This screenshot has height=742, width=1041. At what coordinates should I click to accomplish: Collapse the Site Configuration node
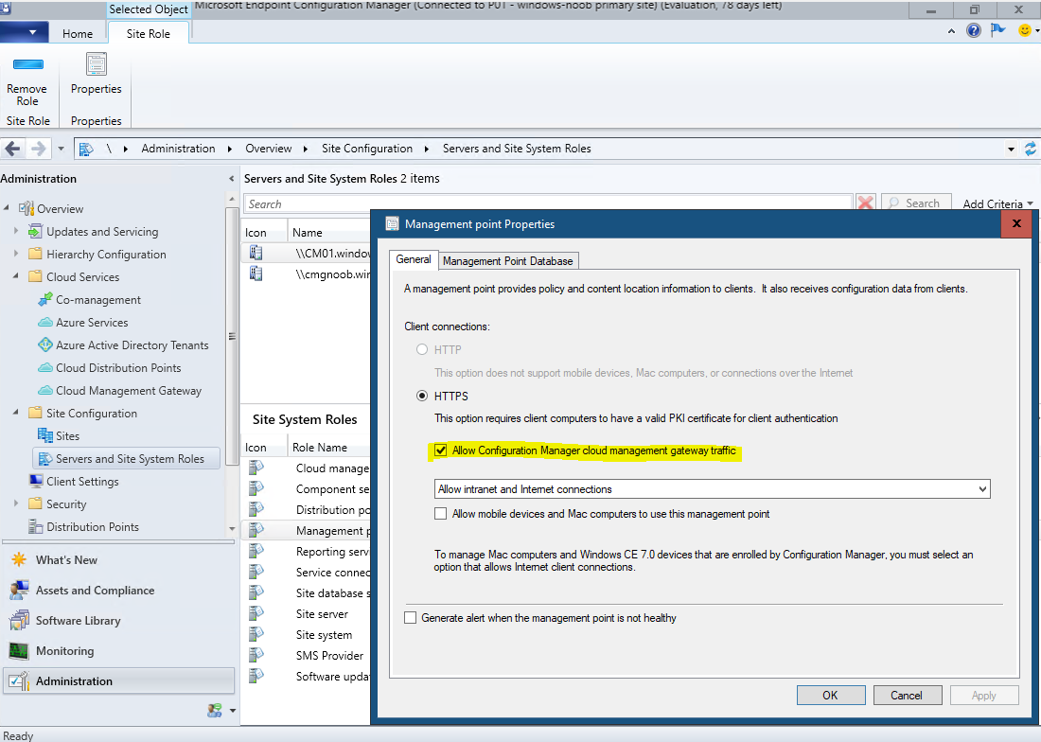coord(16,412)
